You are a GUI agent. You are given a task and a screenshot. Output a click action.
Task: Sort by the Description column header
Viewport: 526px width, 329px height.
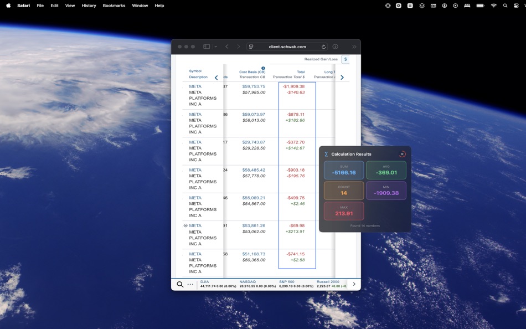(198, 77)
